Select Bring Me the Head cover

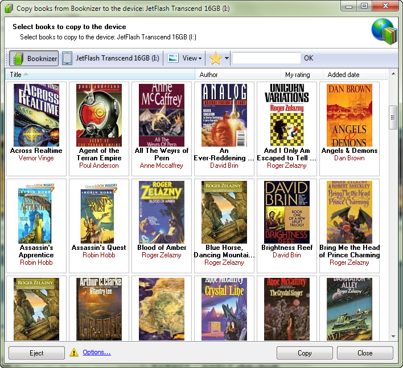349,212
